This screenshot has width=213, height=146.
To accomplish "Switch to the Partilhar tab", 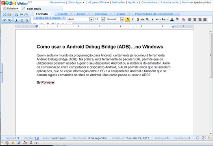I will pos(101,14).
